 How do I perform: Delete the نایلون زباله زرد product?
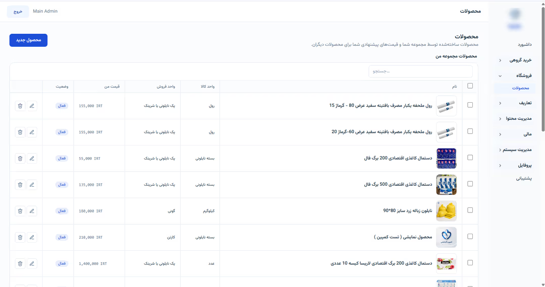20,211
